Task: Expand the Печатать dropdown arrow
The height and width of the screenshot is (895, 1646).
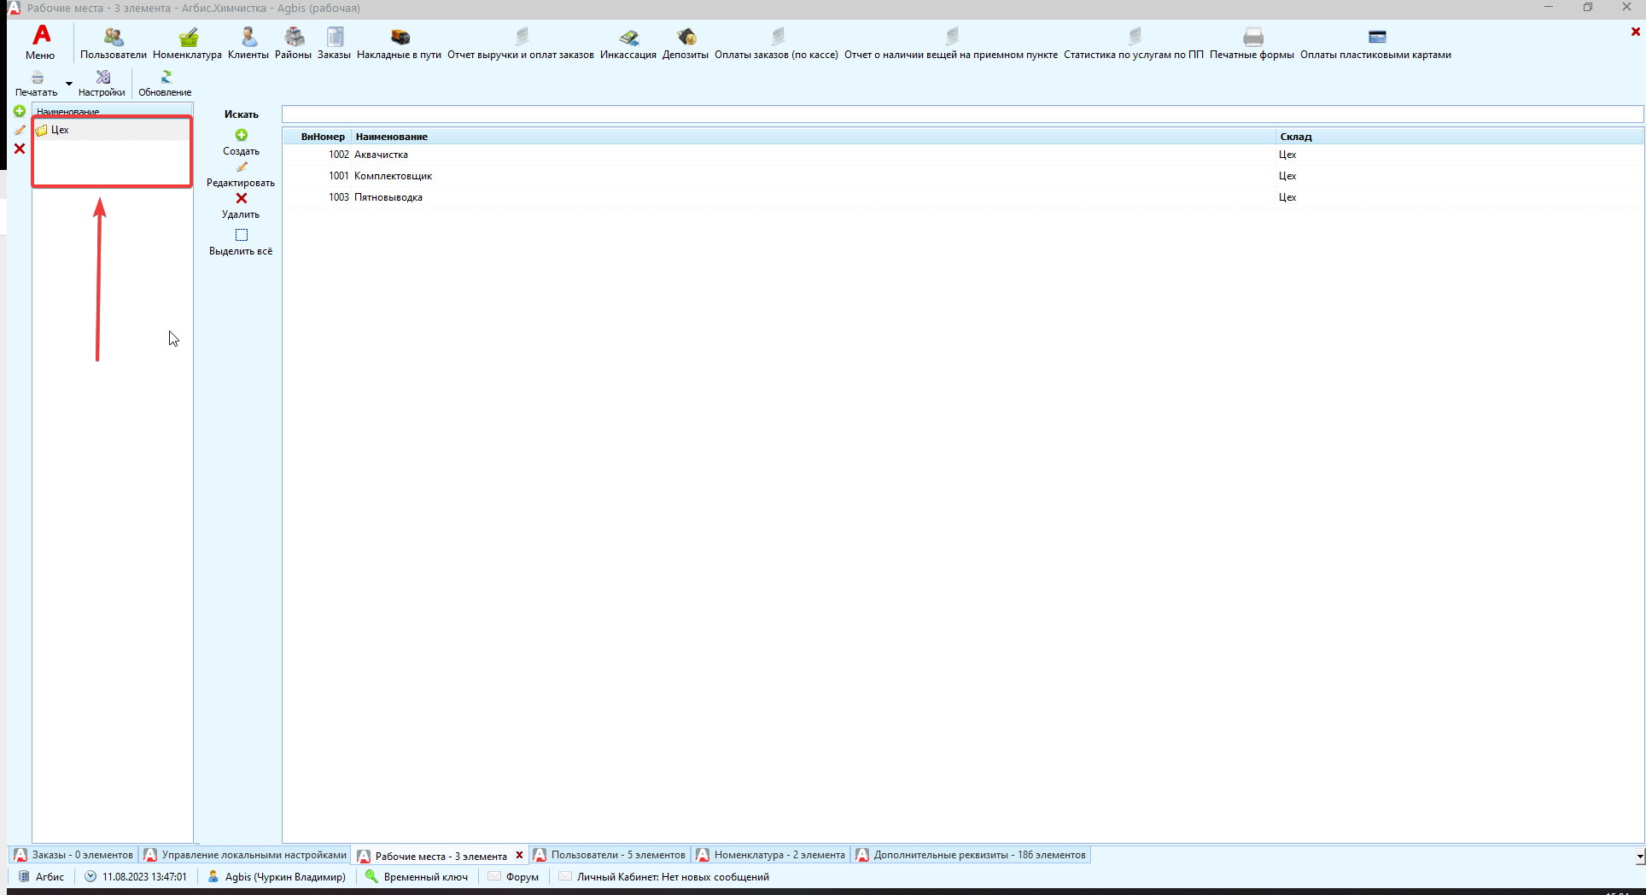Action: pyautogui.click(x=69, y=84)
